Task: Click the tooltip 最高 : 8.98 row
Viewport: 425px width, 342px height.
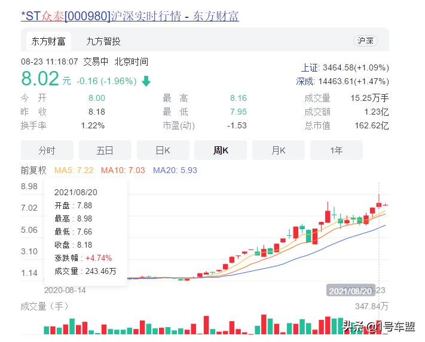Action: click(x=74, y=218)
